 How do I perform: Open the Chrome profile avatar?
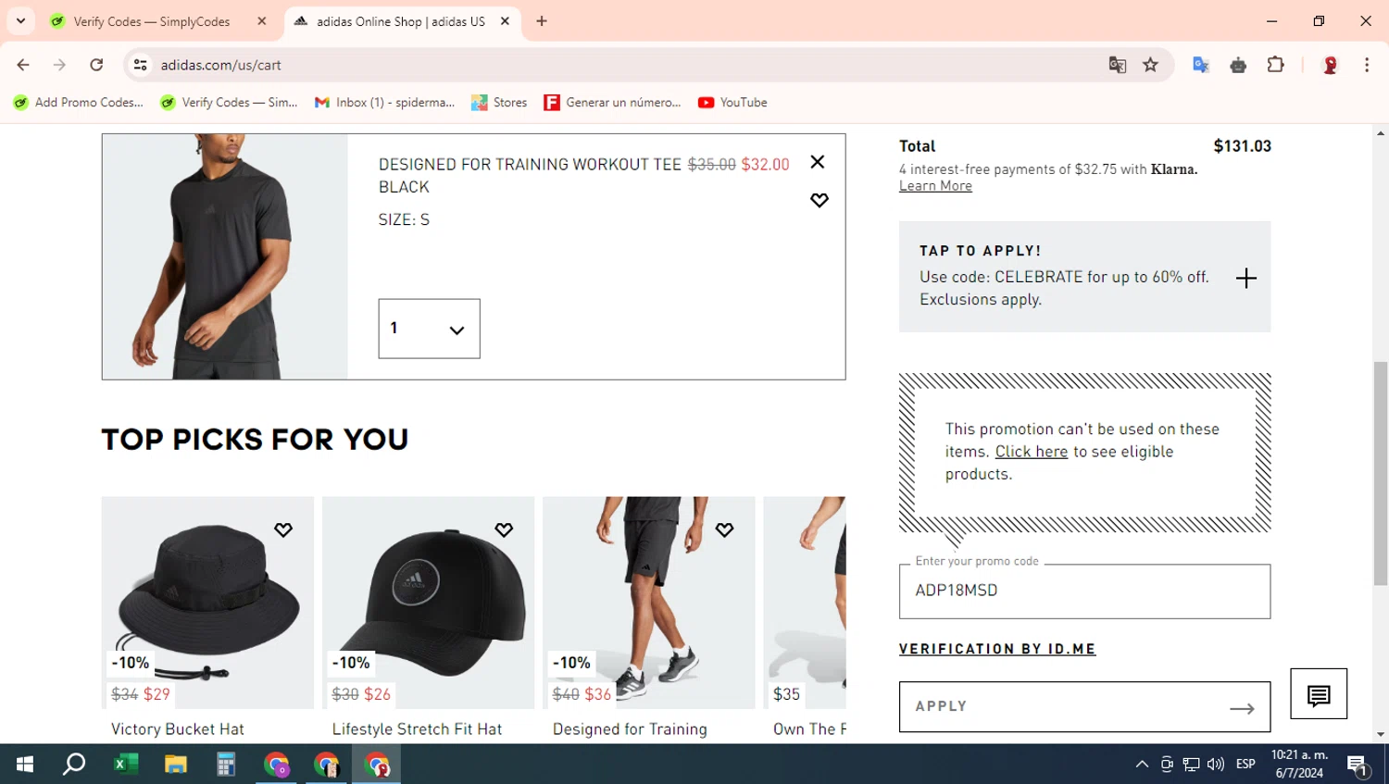[1330, 65]
